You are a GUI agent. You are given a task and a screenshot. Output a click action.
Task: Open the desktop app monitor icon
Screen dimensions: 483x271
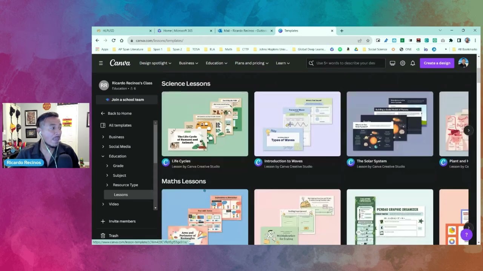pyautogui.click(x=392, y=63)
